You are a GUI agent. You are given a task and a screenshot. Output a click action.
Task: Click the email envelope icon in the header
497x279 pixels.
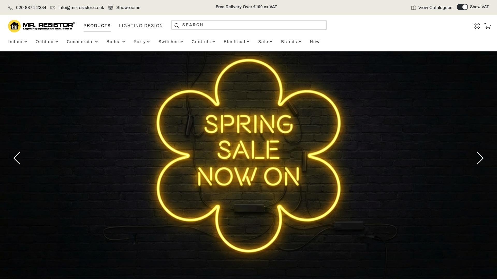53,8
